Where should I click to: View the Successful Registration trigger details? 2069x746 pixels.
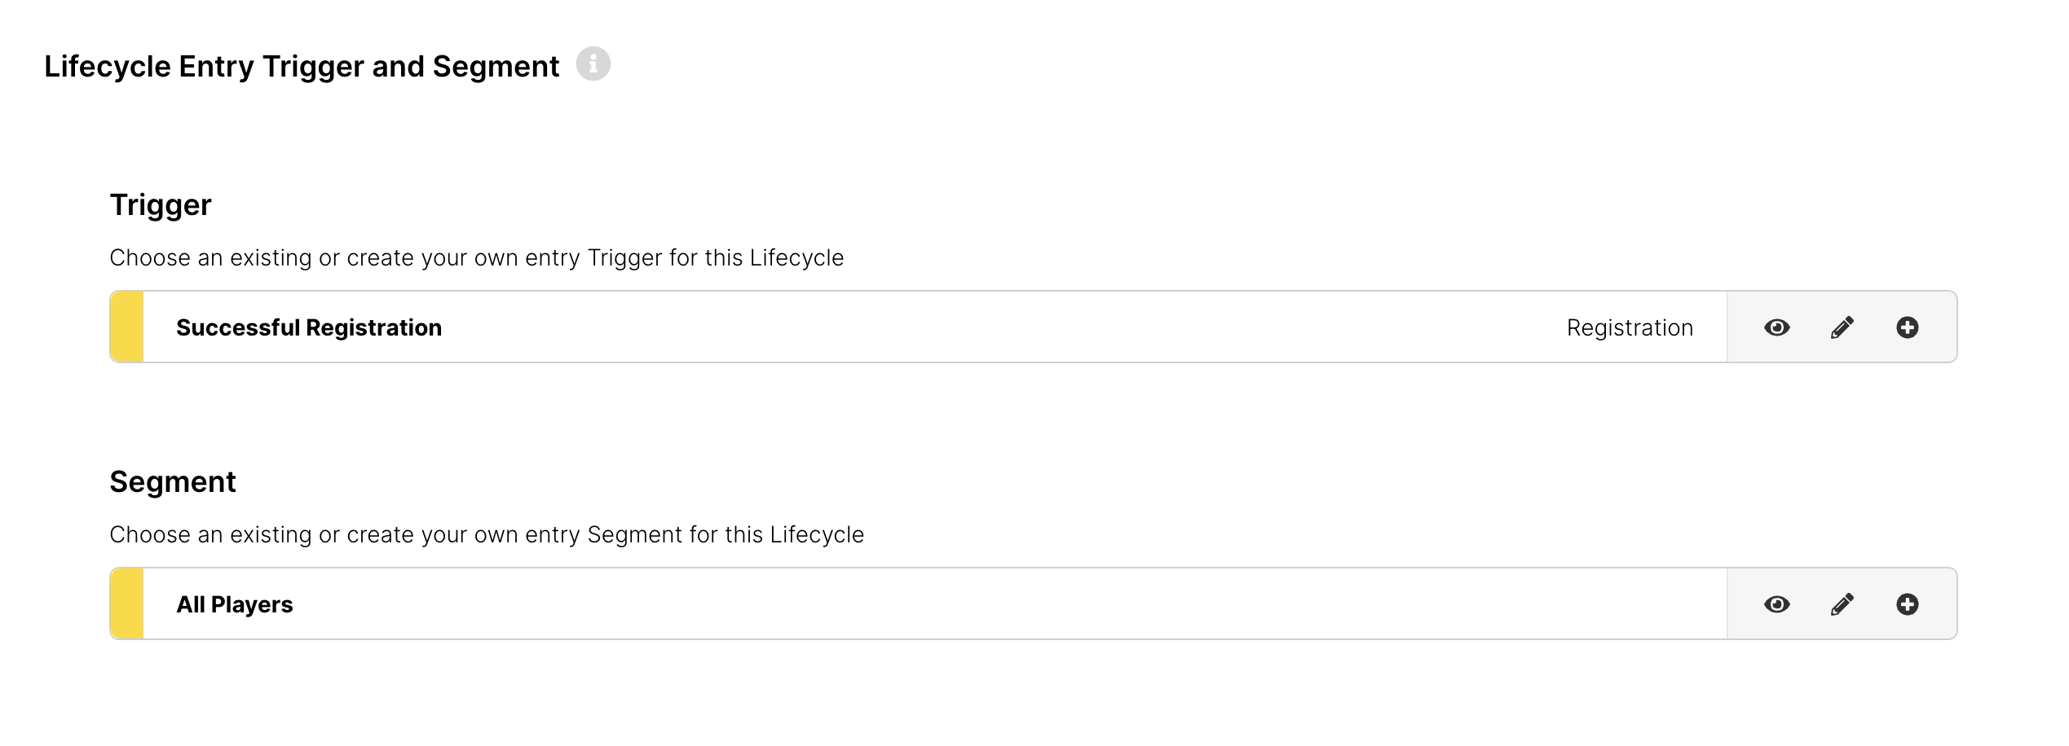point(1776,327)
